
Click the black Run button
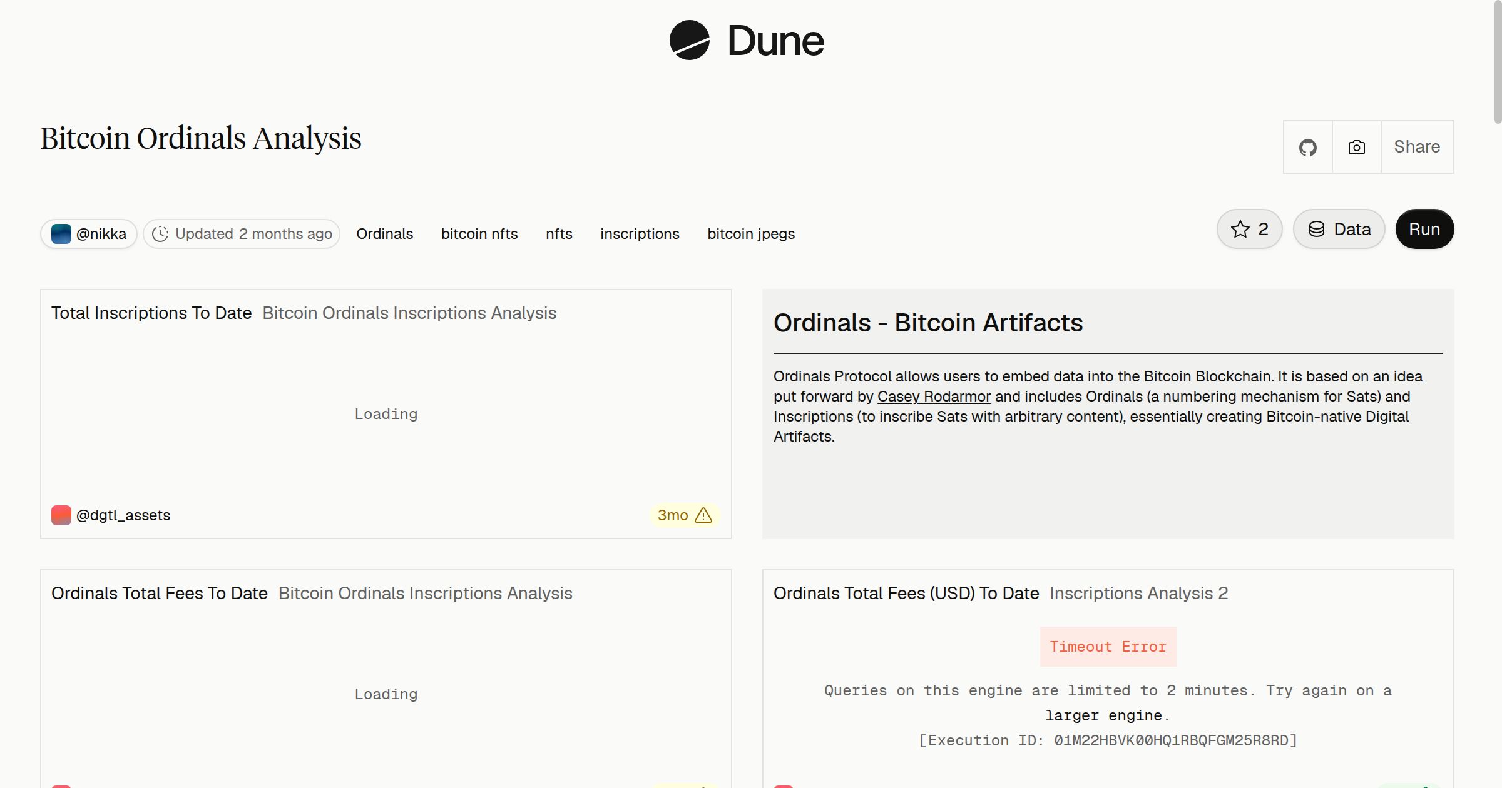tap(1424, 229)
